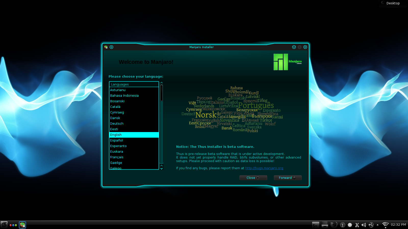
Task: Click the gear-shaped system tray icon
Action: tap(350, 225)
